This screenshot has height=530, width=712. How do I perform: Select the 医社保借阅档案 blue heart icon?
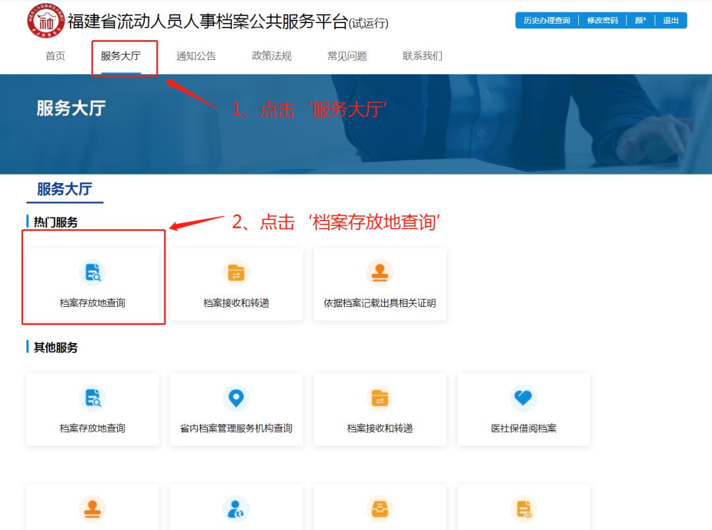click(x=524, y=398)
